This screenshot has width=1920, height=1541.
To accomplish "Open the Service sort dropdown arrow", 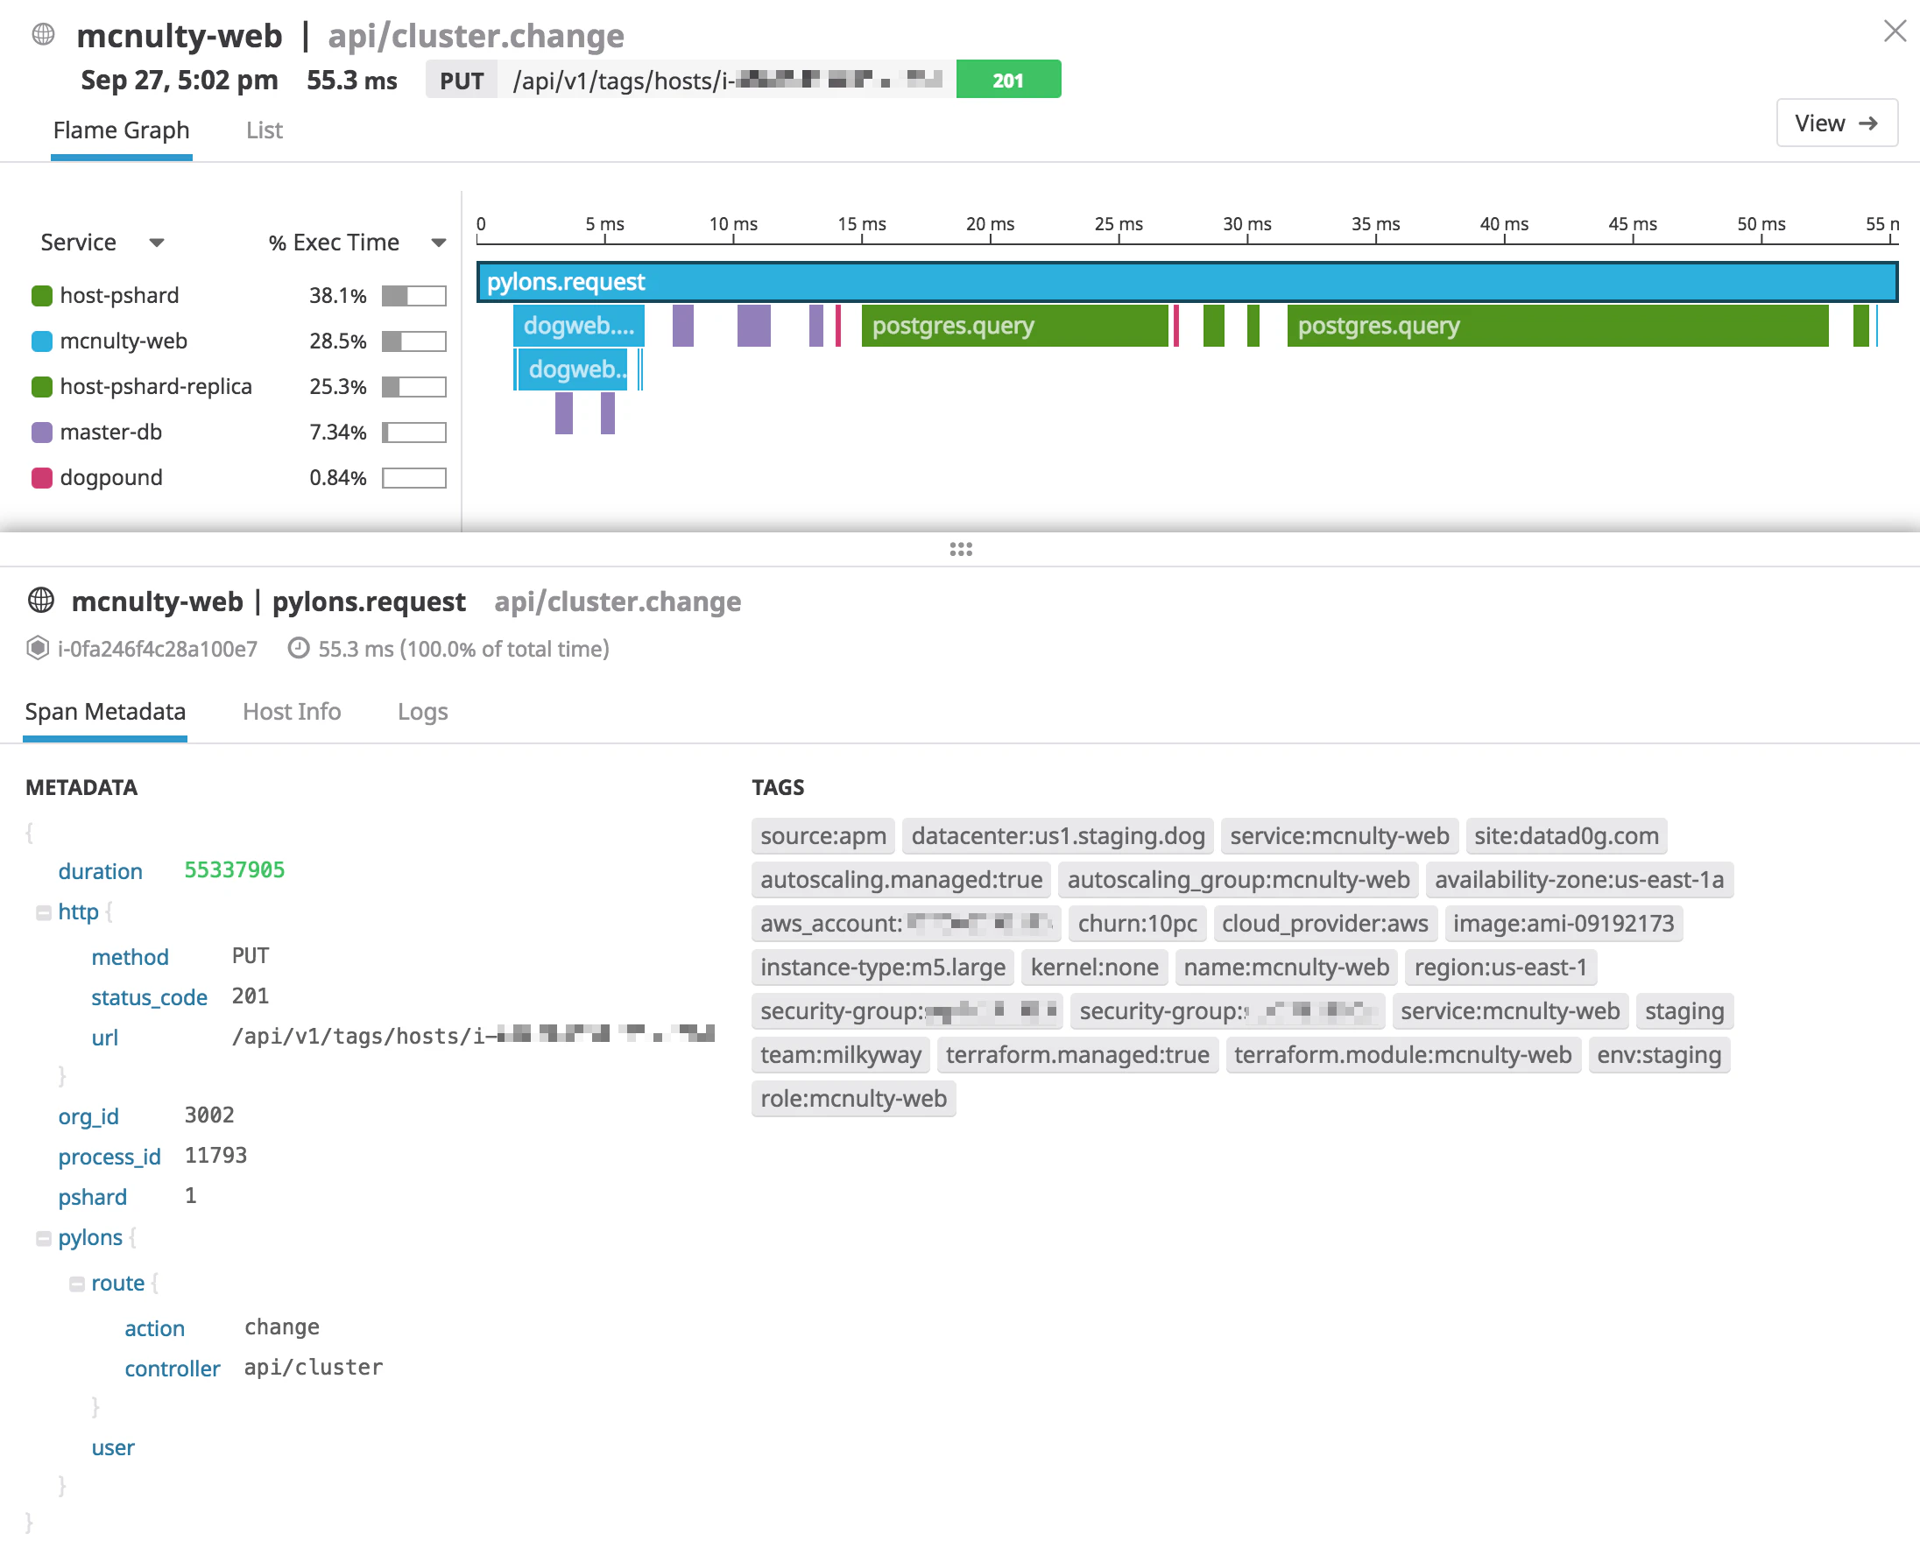I will [157, 243].
